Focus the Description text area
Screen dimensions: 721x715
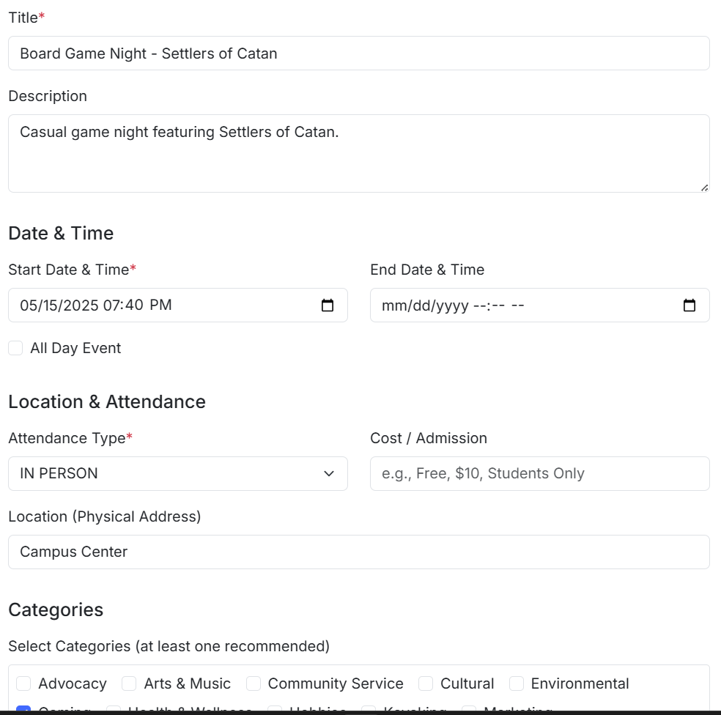[x=359, y=154]
